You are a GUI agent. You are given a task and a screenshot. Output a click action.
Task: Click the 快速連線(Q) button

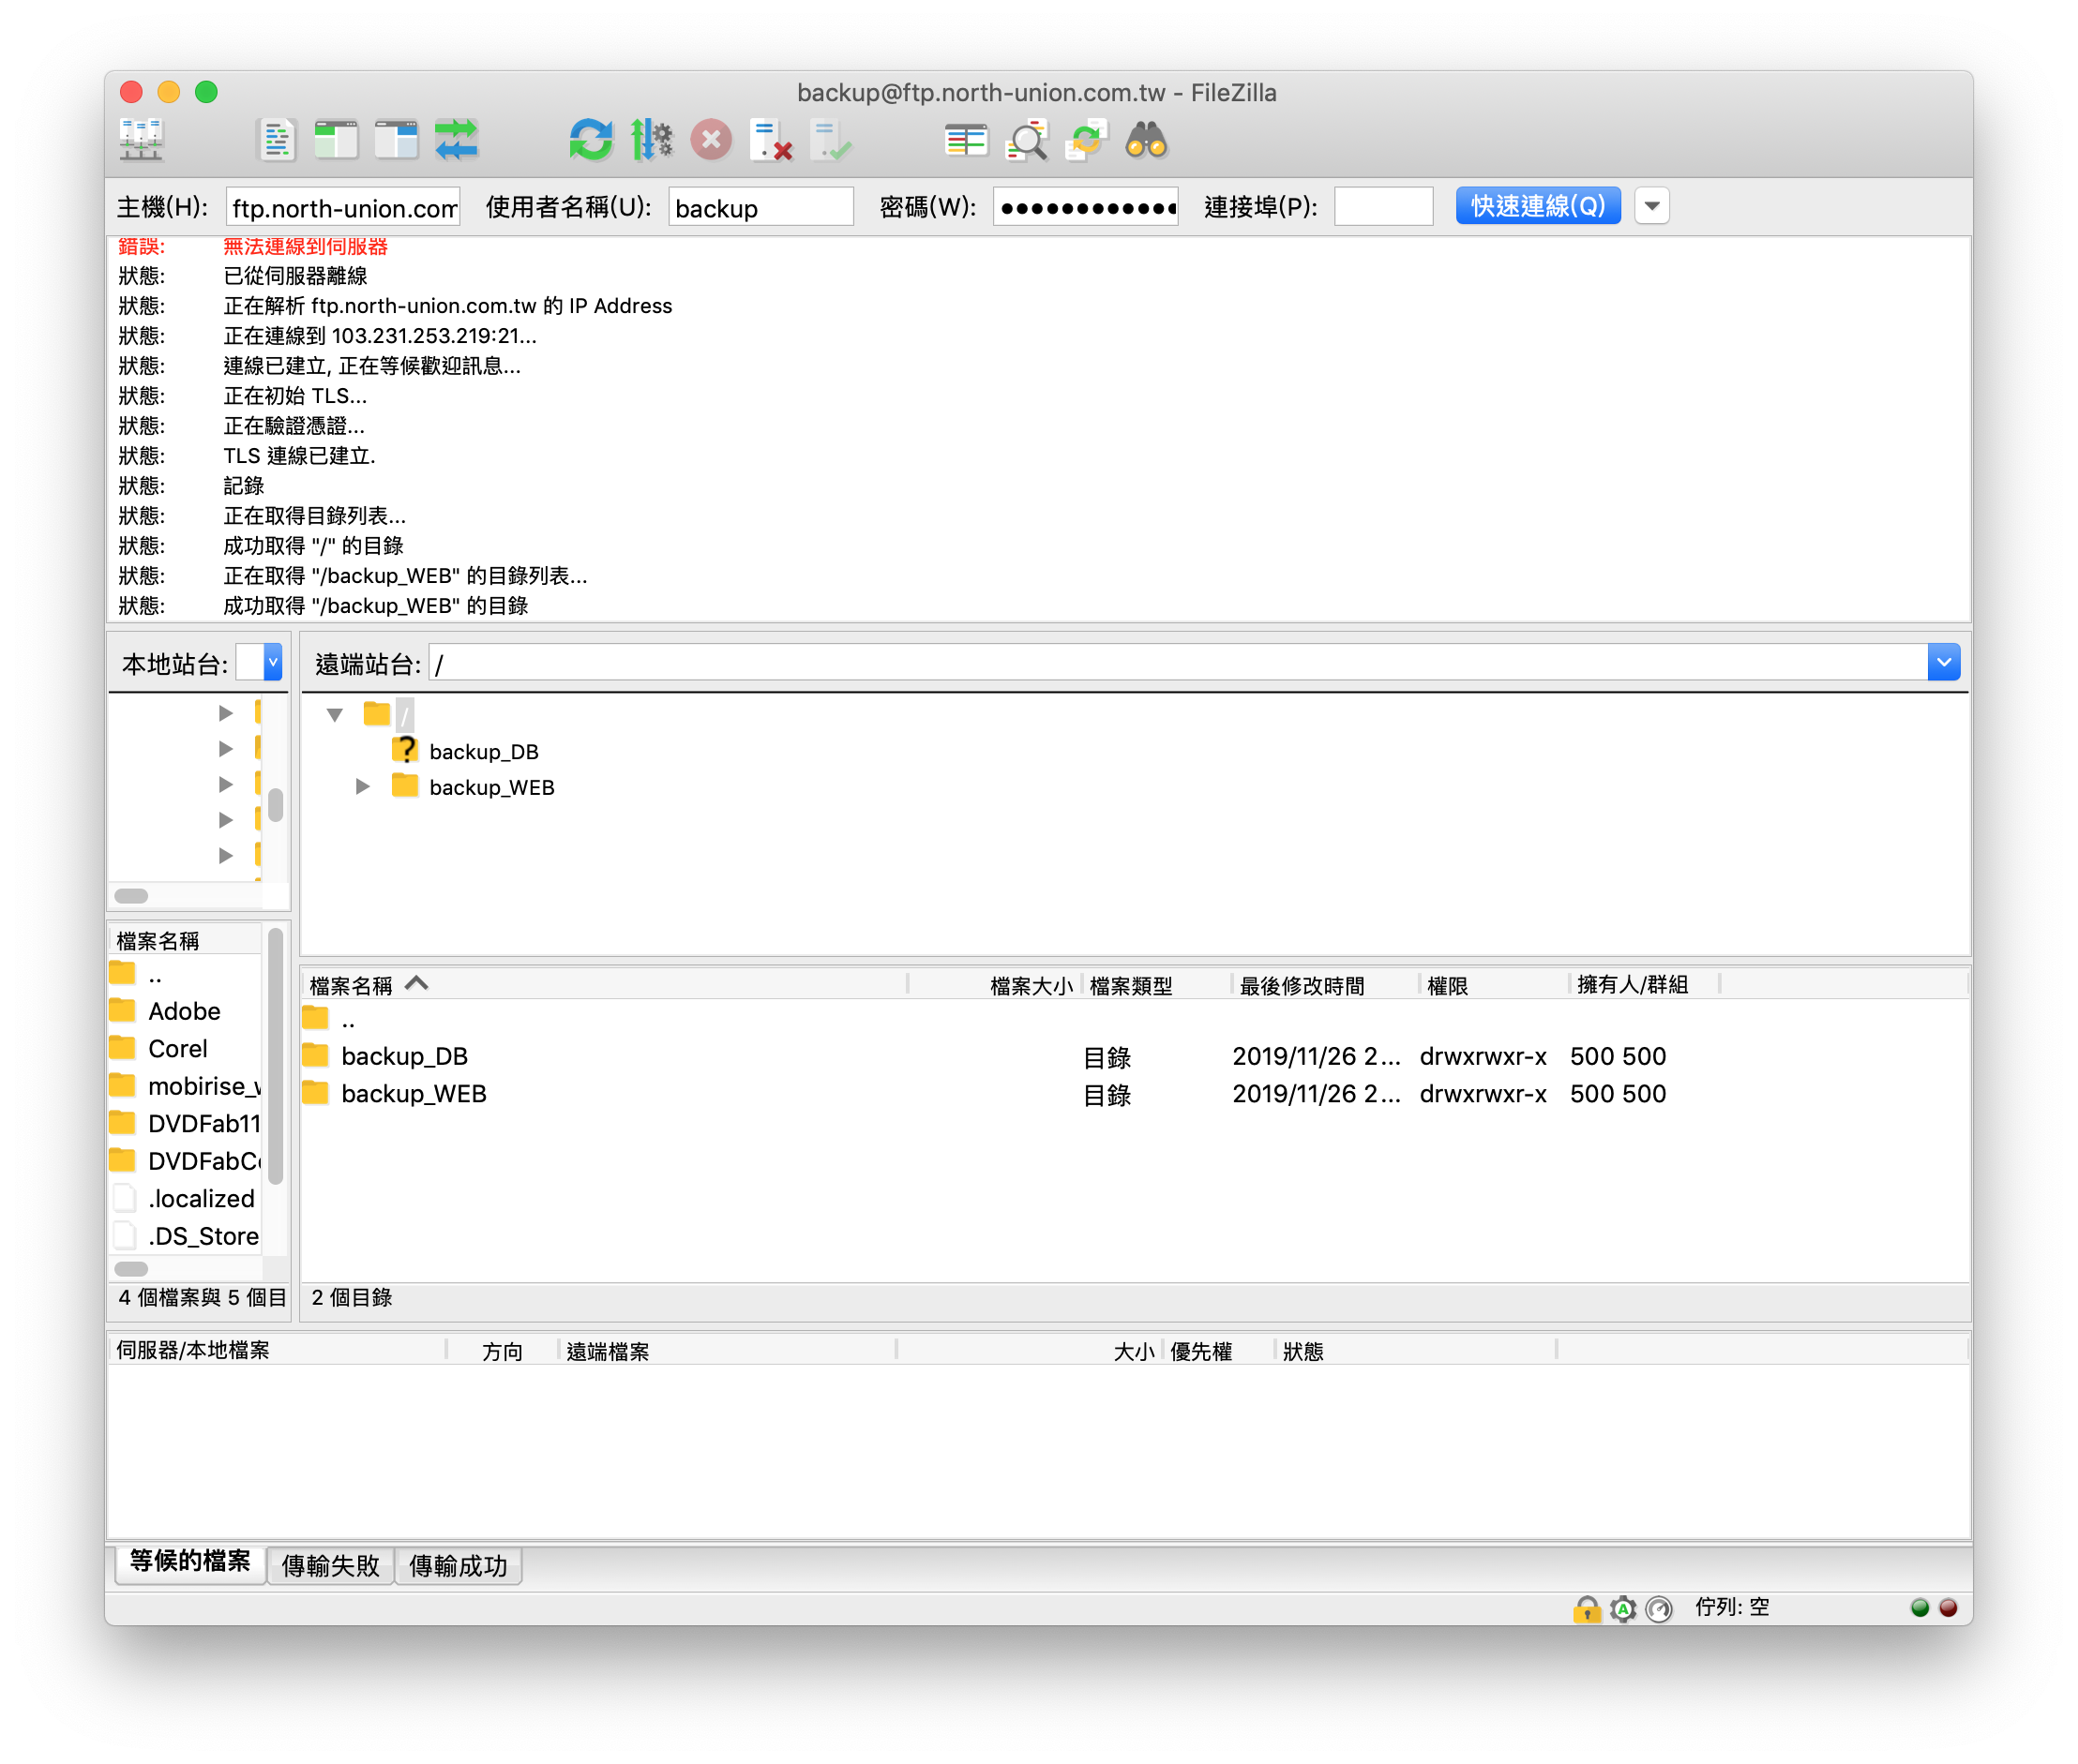1537,206
